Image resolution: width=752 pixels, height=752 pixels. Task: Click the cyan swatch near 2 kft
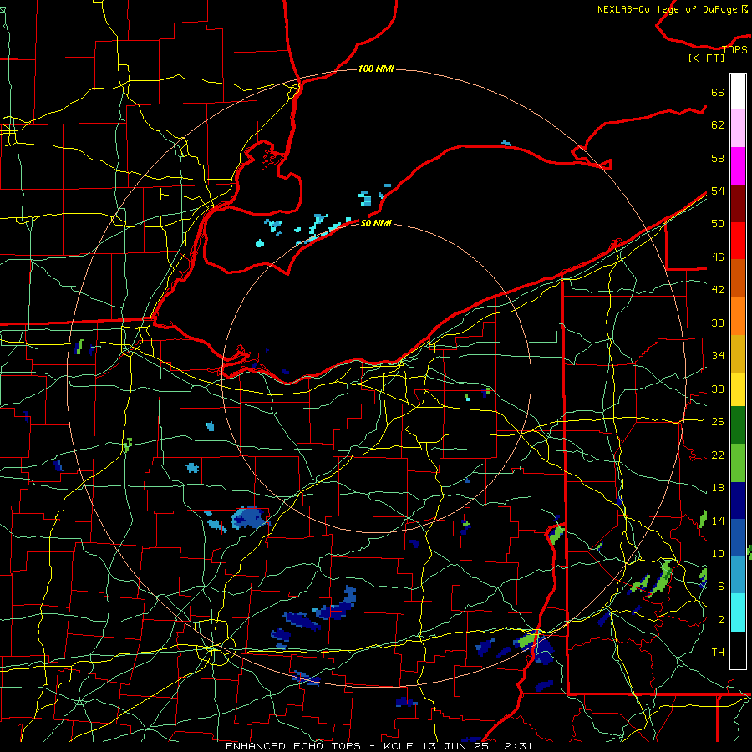coord(738,612)
